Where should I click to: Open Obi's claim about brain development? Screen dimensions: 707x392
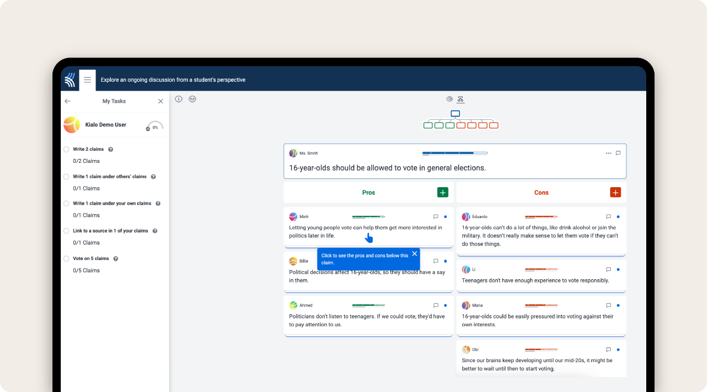click(x=537, y=364)
